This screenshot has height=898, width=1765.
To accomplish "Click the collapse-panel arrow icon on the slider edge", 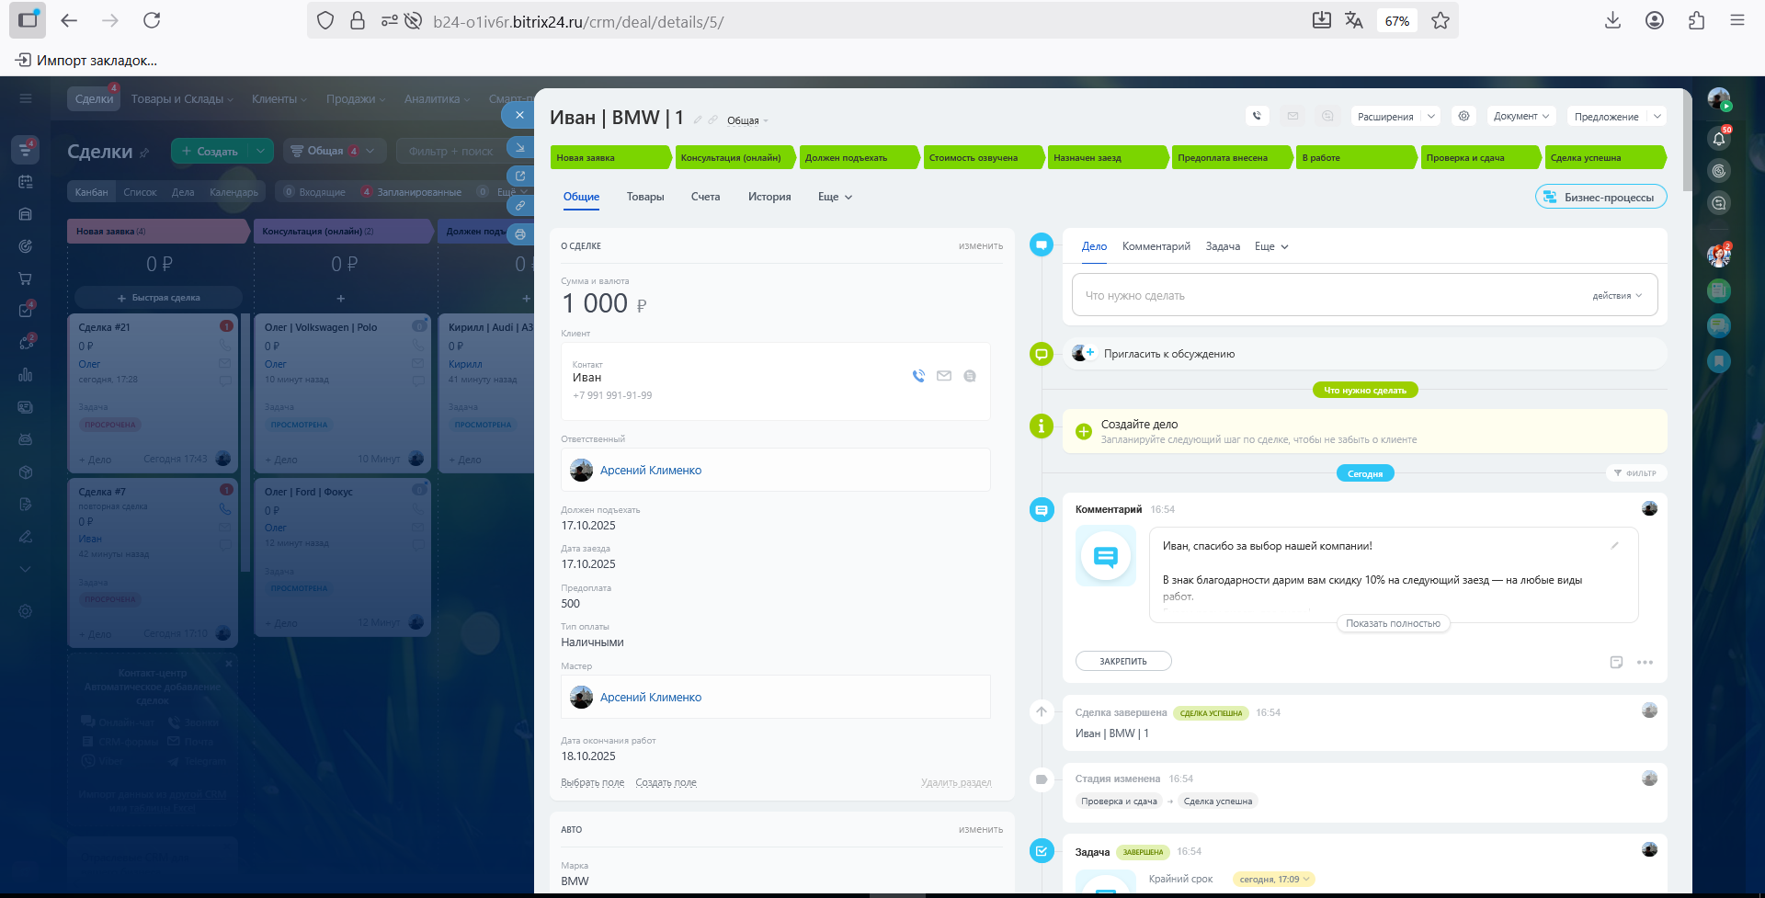I will pos(520,147).
